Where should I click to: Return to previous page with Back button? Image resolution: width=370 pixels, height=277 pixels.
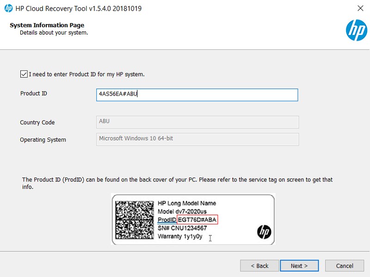(259, 266)
